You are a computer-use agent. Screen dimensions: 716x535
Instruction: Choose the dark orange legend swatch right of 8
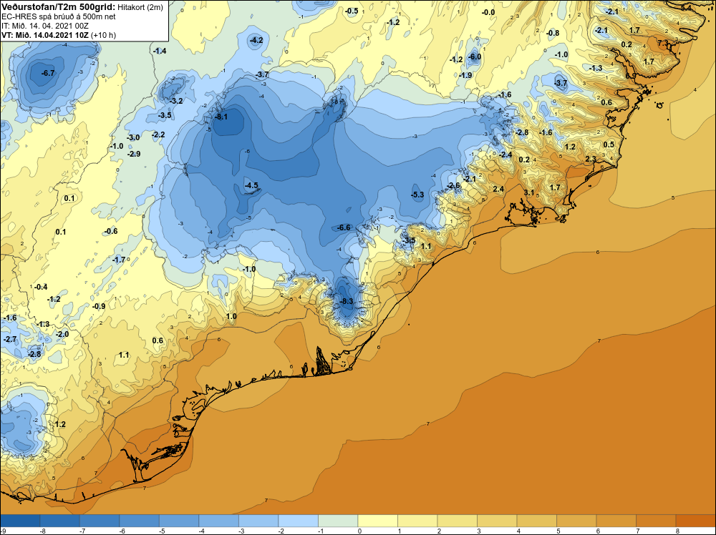point(695,521)
